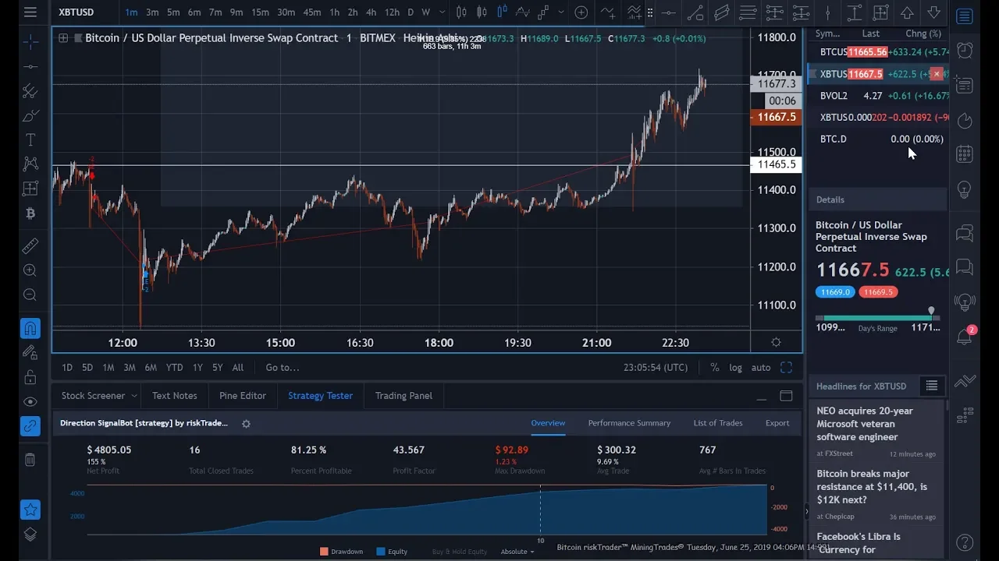This screenshot has height=561, width=999.
Task: Open the prediction and measurement tools
Action: tap(30, 189)
